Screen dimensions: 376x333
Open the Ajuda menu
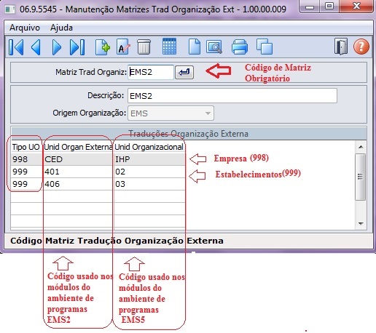coord(61,28)
